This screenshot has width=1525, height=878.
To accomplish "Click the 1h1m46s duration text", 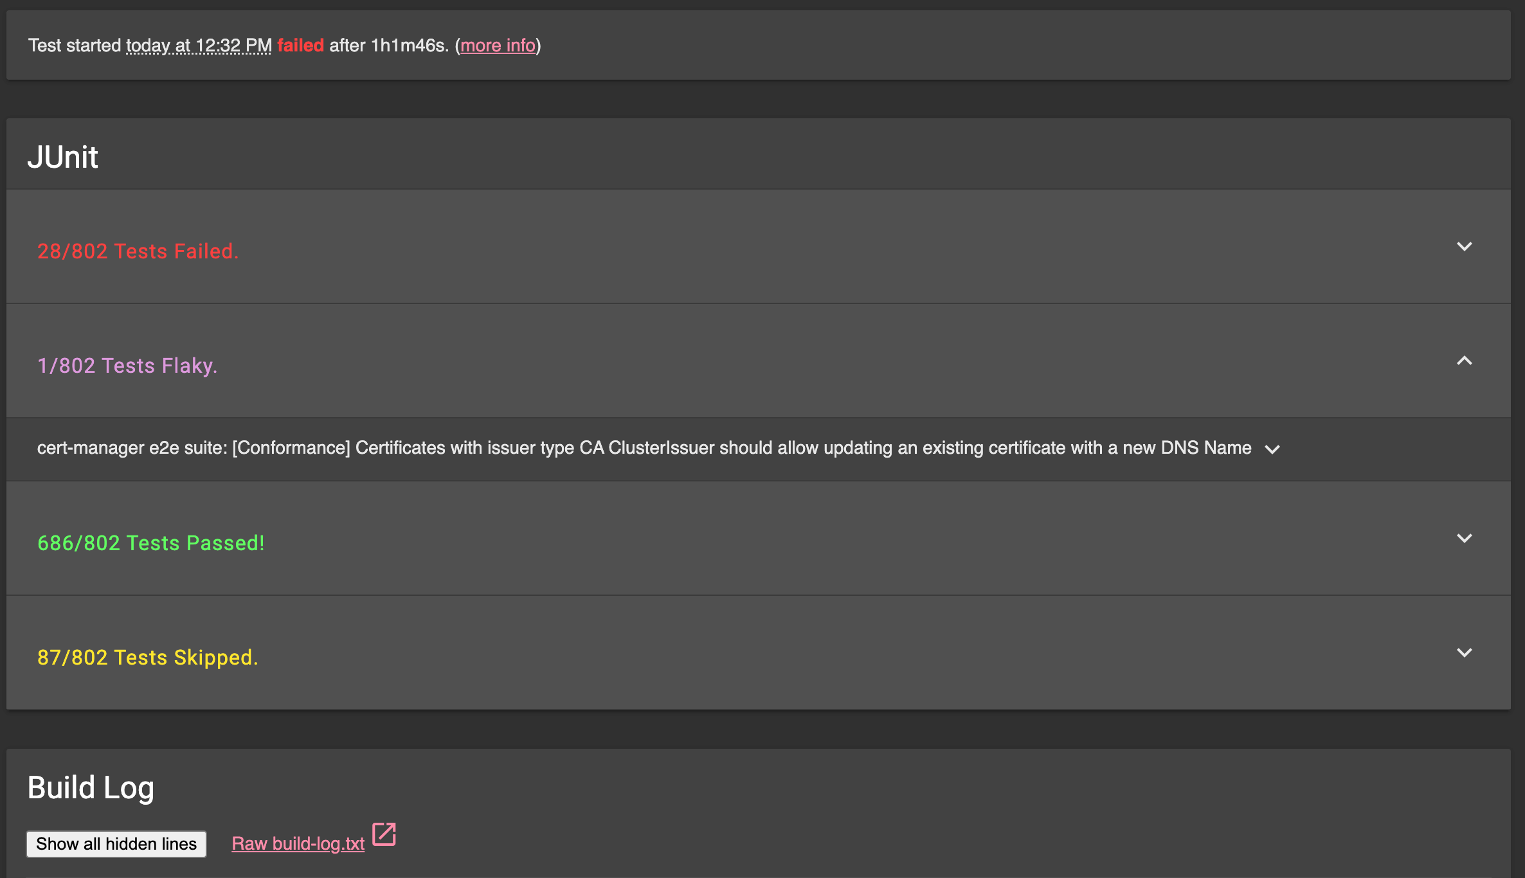I will click(x=408, y=46).
